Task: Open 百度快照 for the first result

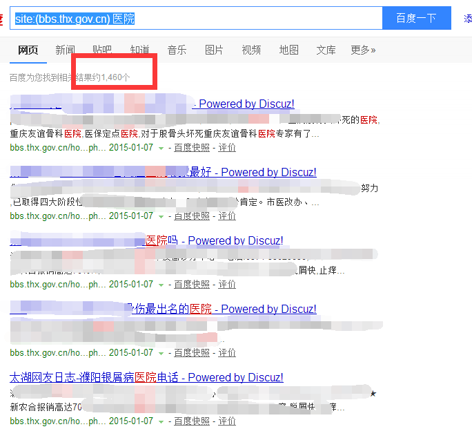Action: click(191, 147)
